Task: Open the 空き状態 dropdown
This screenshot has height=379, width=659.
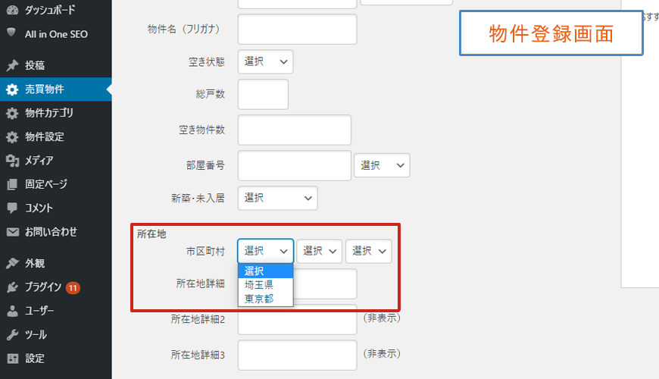Action: tap(265, 62)
